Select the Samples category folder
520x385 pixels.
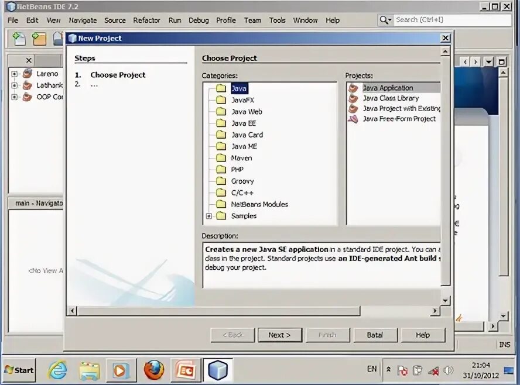point(244,216)
